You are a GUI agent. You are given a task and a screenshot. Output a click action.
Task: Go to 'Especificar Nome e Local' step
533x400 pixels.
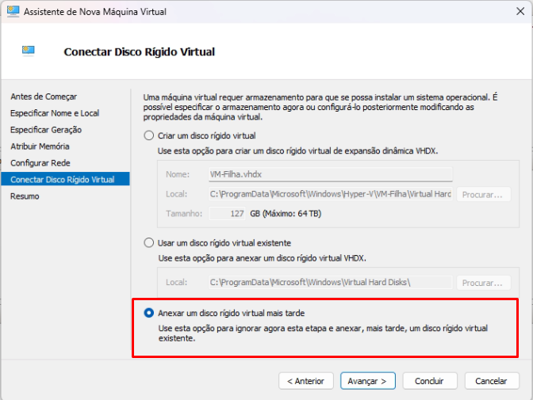coord(55,113)
